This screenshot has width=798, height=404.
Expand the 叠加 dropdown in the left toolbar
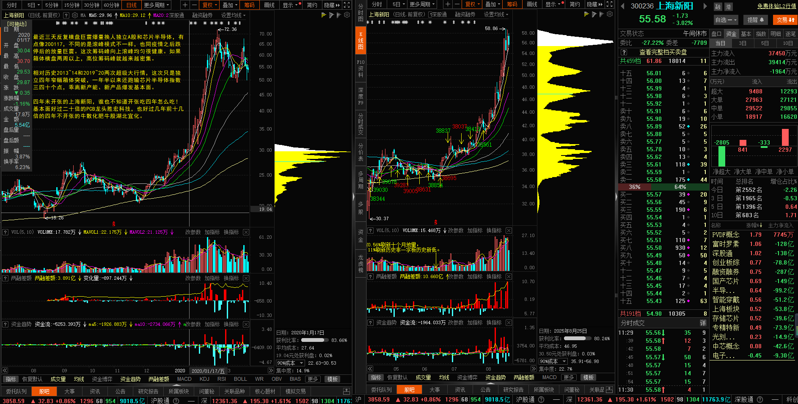tap(230, 5)
